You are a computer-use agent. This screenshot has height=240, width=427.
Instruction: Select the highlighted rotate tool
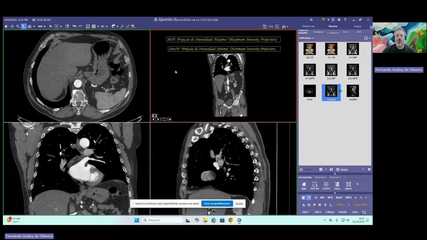point(24,26)
